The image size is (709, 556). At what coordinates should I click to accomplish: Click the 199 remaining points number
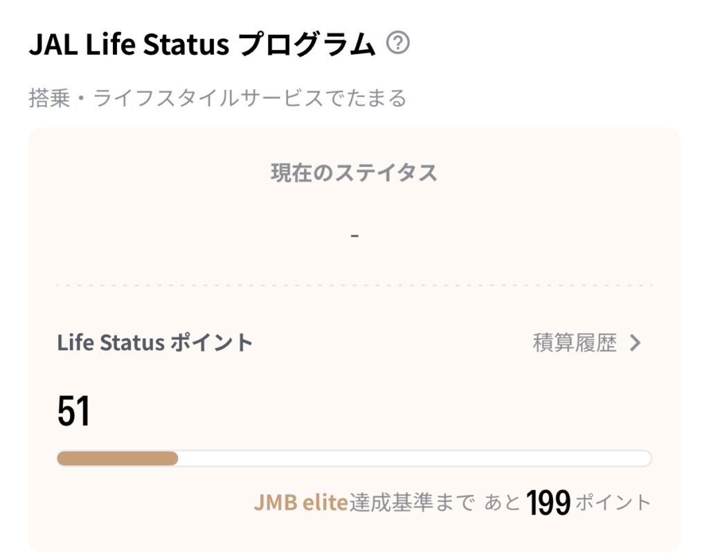(x=548, y=501)
